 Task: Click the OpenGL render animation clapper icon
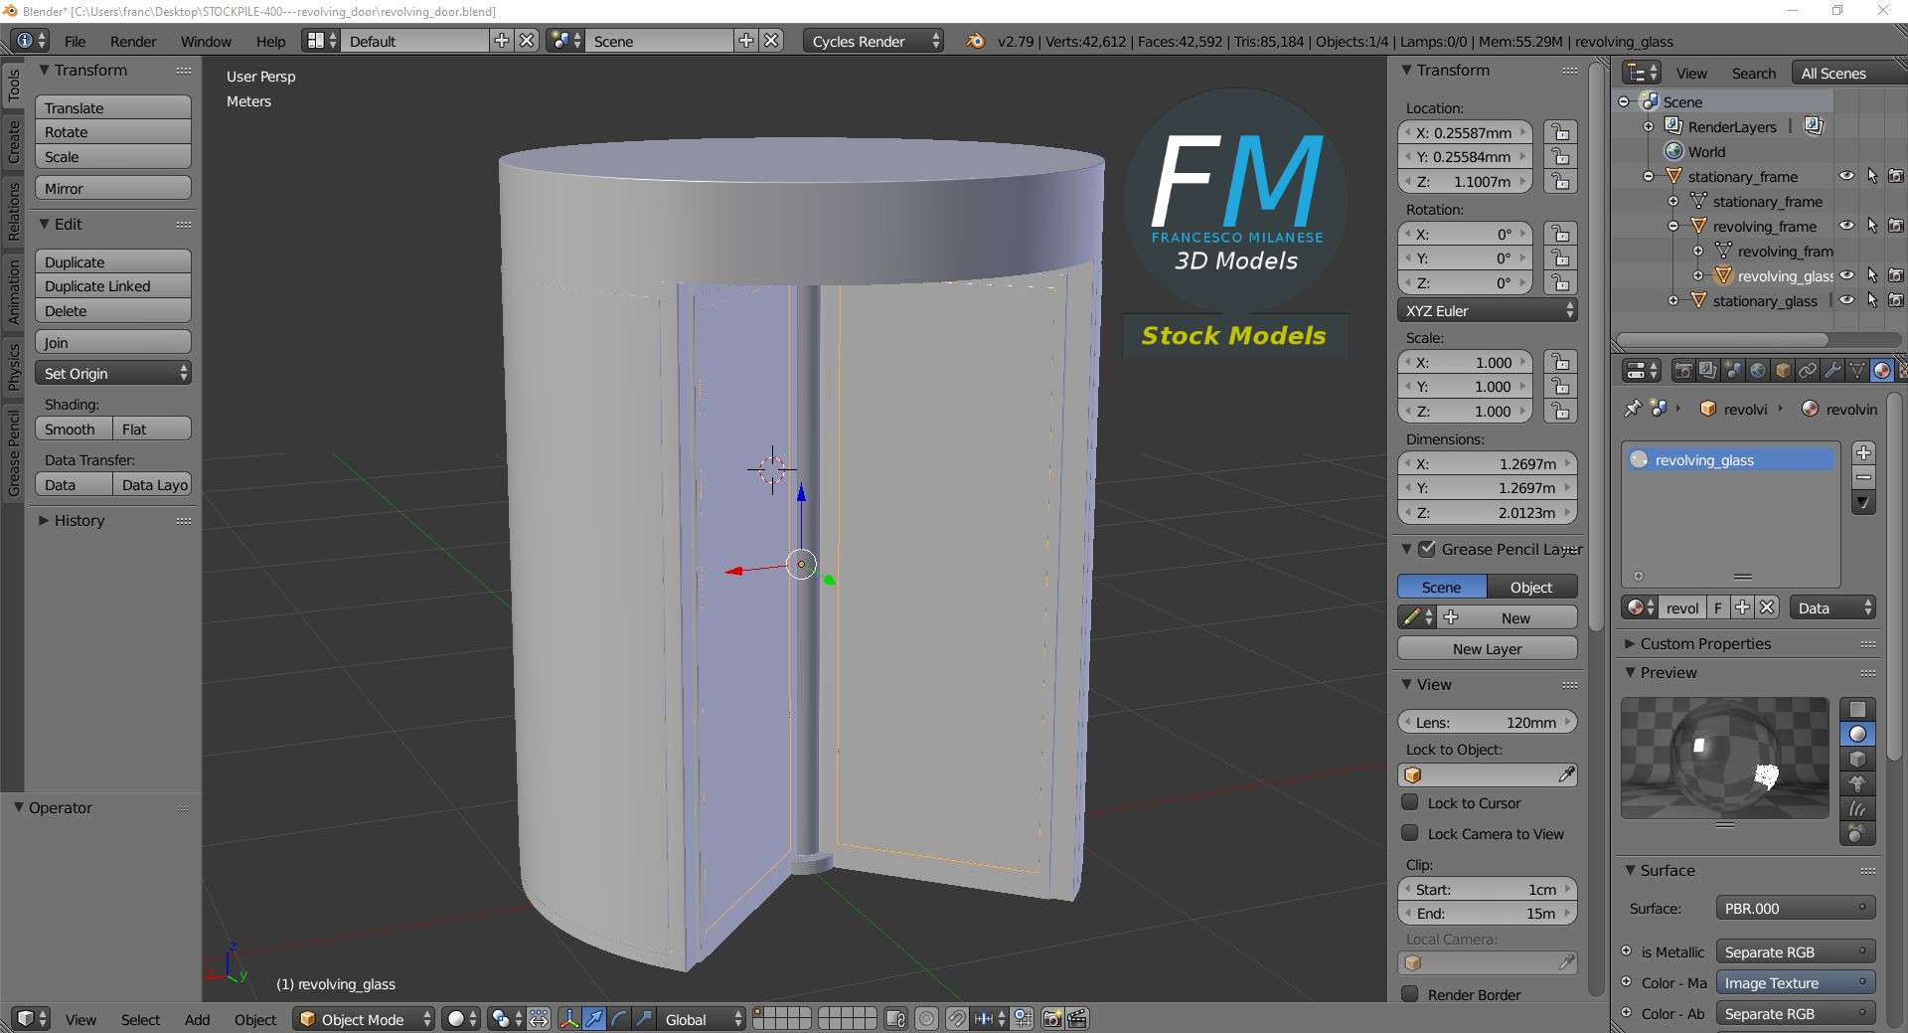click(1077, 1019)
